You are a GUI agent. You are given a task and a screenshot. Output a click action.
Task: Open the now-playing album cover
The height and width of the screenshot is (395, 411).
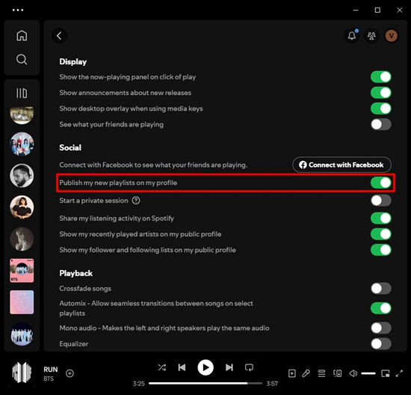(x=22, y=372)
